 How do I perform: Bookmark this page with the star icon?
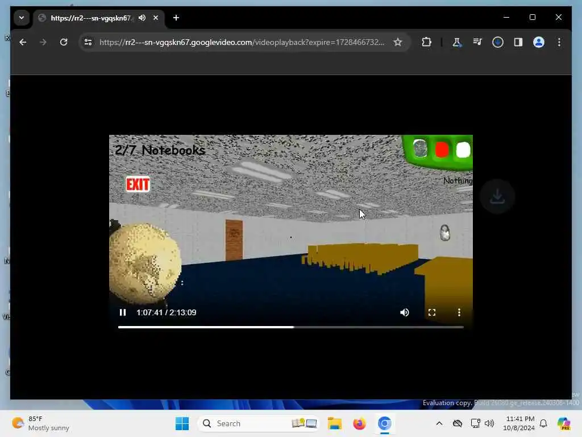398,42
